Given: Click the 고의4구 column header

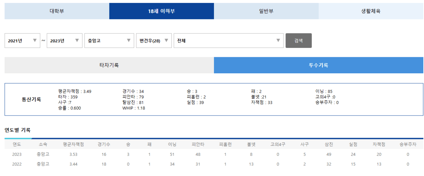Looking at the screenshot, I should (278, 144).
